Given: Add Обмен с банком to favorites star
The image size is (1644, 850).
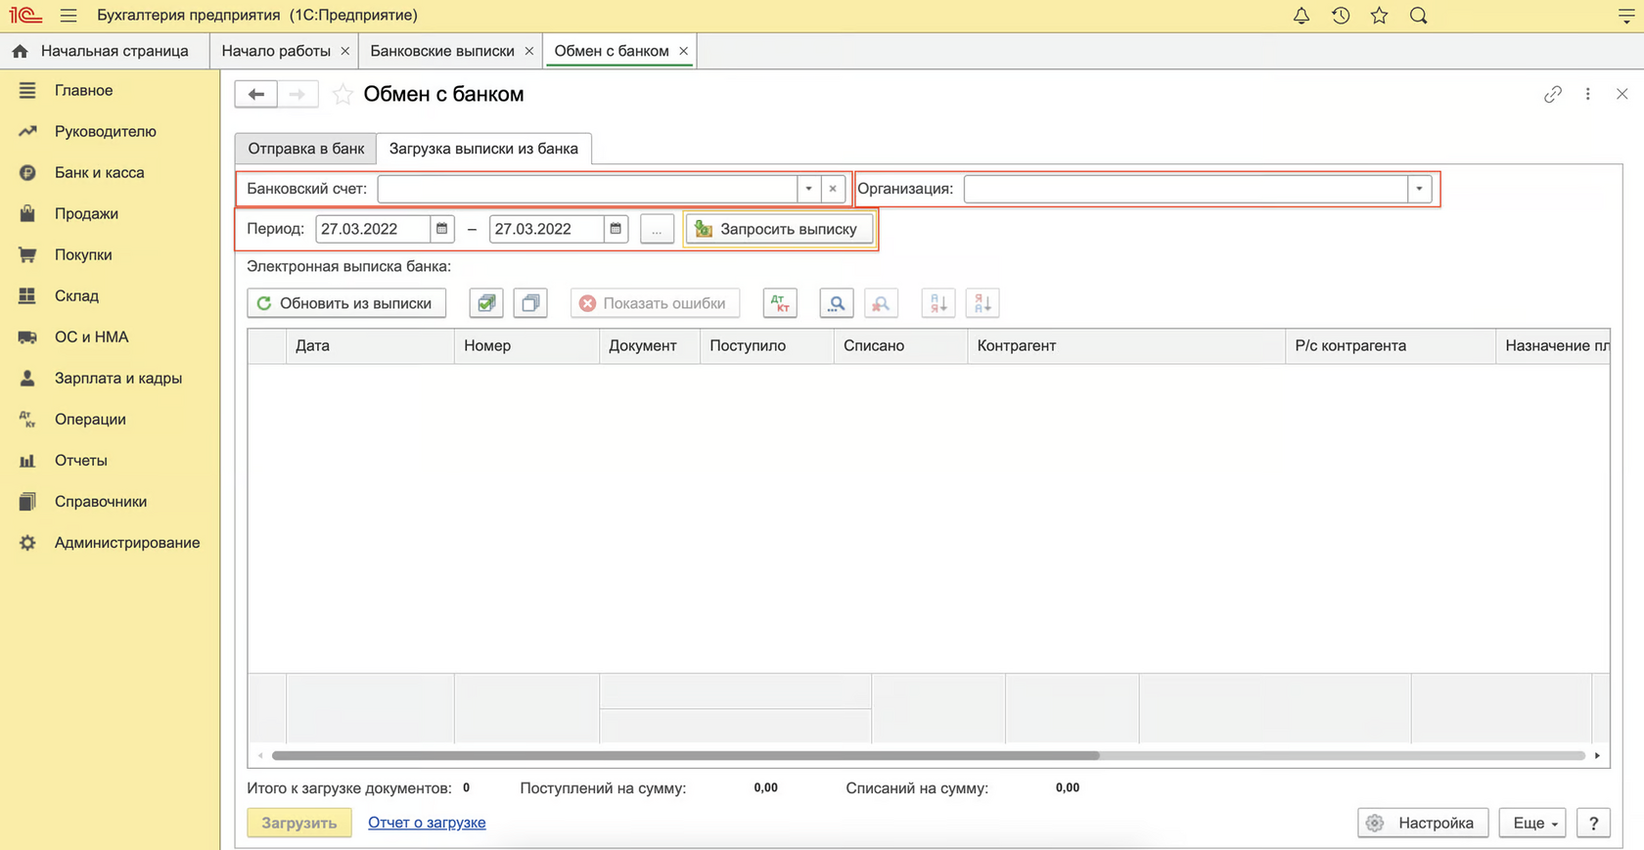Looking at the screenshot, I should click(342, 94).
